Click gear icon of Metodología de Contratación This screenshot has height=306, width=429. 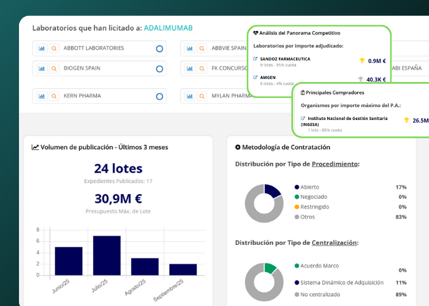[x=238, y=147]
